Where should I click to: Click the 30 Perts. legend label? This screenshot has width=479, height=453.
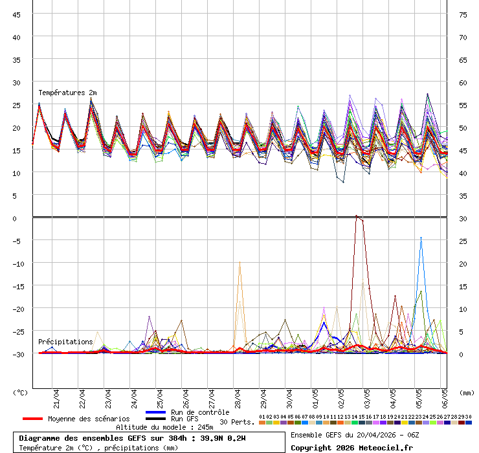(x=236, y=422)
